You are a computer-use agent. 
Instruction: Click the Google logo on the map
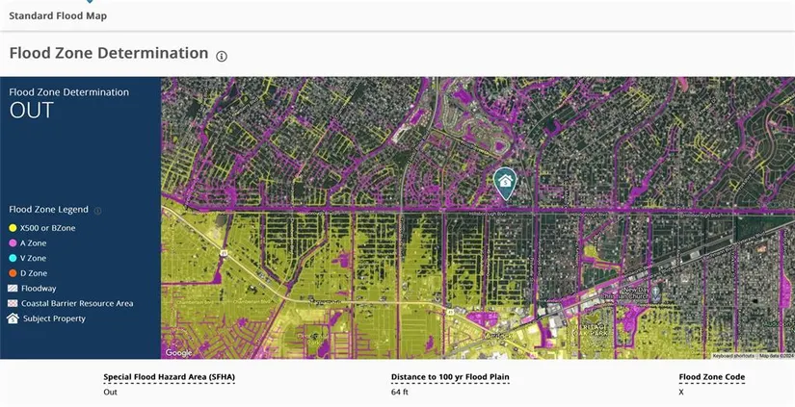(x=178, y=352)
